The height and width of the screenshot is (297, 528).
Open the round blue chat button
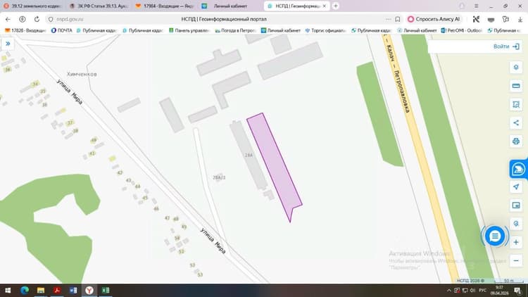click(x=495, y=236)
